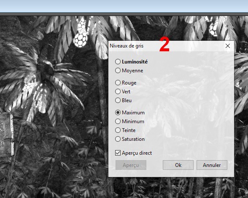Image resolution: width=248 pixels, height=198 pixels.
Task: Click the Niveaux de gris title bar
Action: (171, 46)
